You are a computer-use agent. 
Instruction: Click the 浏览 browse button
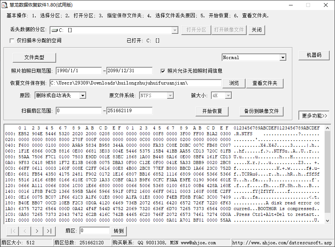[234, 83]
